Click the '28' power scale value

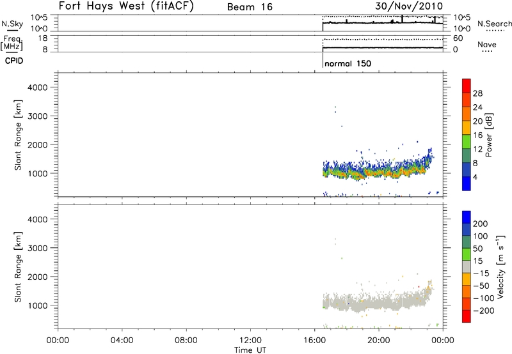click(477, 93)
